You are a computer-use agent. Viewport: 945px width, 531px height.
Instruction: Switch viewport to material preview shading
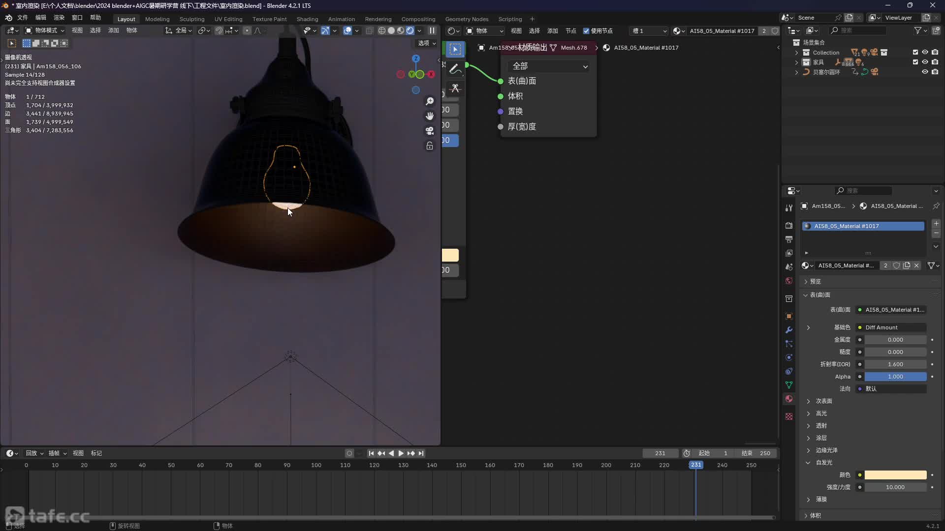(401, 30)
